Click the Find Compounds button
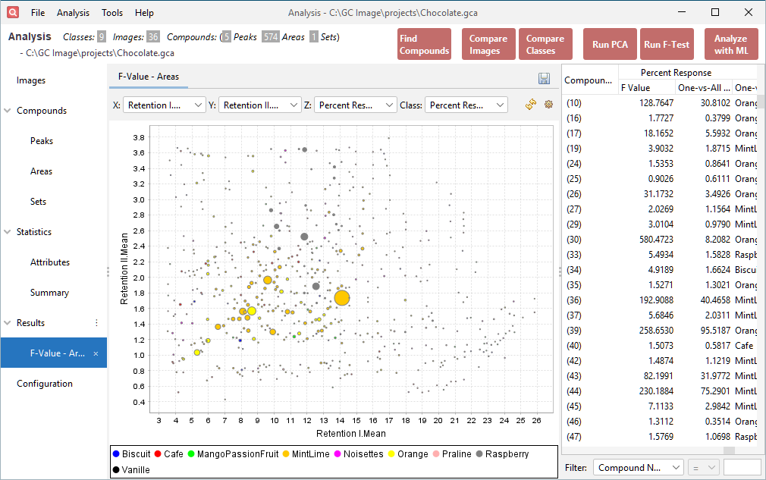 coord(424,43)
